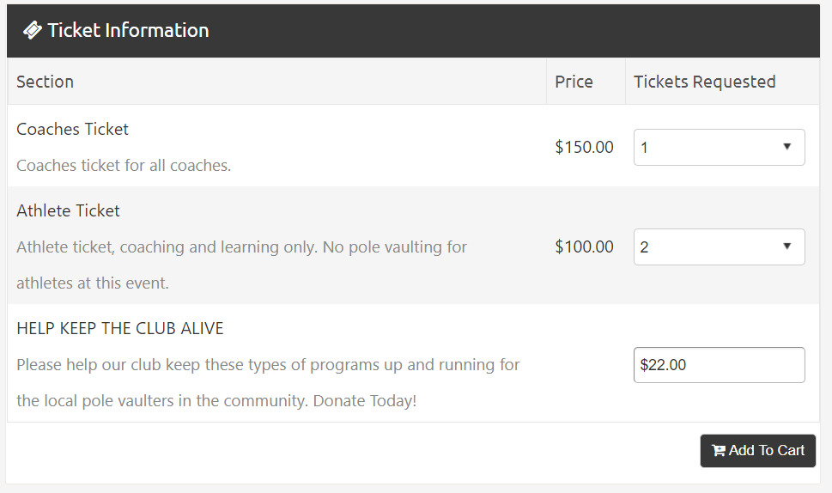Click the HELP KEEP THE CLUB ALIVE heading
The height and width of the screenshot is (493, 832).
point(120,328)
